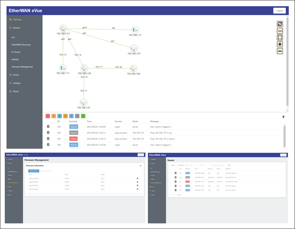Viewport: 295px width, 229px height.
Task: Toggle the check mark for event 581
Action: (x=48, y=139)
